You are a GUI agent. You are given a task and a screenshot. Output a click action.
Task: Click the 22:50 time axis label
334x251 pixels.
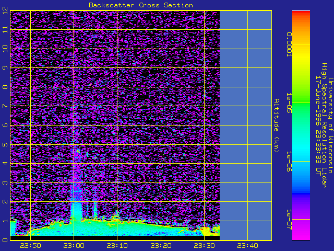coord(30,246)
